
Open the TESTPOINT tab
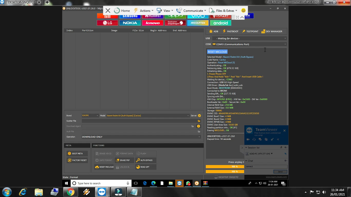tap(250, 31)
